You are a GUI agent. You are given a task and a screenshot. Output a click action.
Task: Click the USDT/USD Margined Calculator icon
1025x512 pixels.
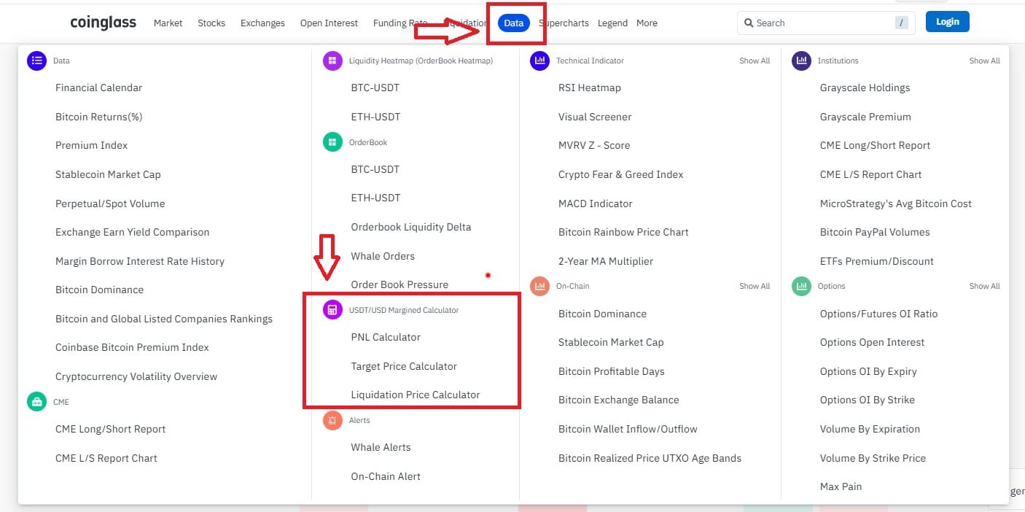pyautogui.click(x=332, y=310)
